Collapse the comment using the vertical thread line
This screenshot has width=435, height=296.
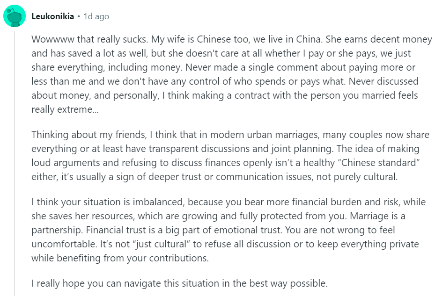15,164
